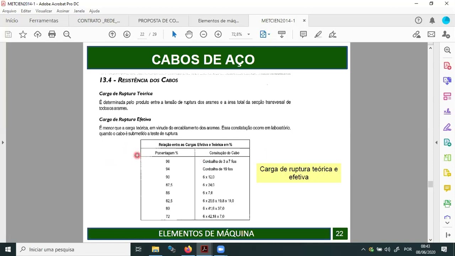
Task: Switch to the Ferramentas tab
Action: [x=44, y=21]
